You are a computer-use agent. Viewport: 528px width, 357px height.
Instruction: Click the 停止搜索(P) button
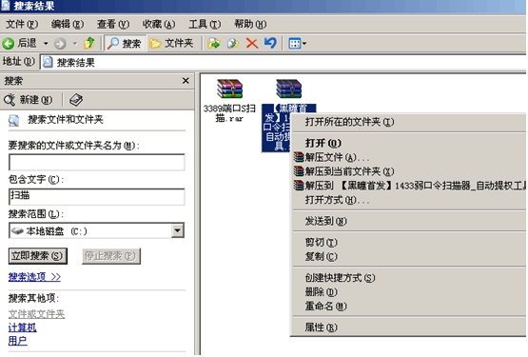(x=110, y=256)
